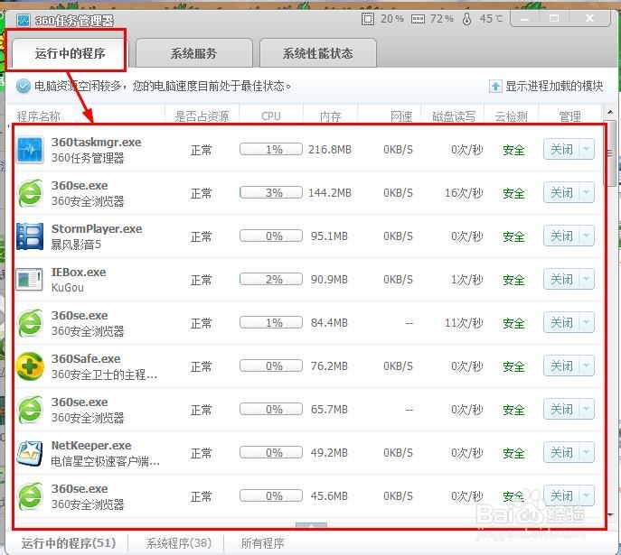Image resolution: width=621 pixels, height=555 pixels.
Task: Close NetKeeper.exe with its 关闭 button
Action: click(x=561, y=452)
